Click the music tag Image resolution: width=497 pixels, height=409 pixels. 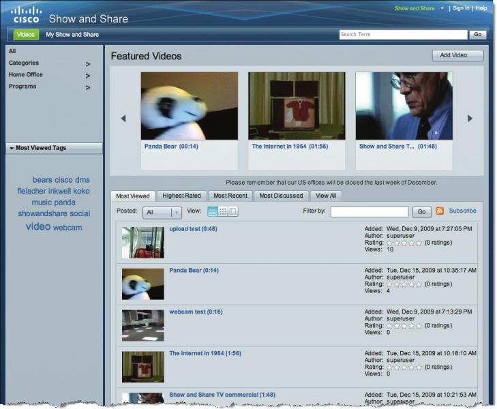coord(42,202)
